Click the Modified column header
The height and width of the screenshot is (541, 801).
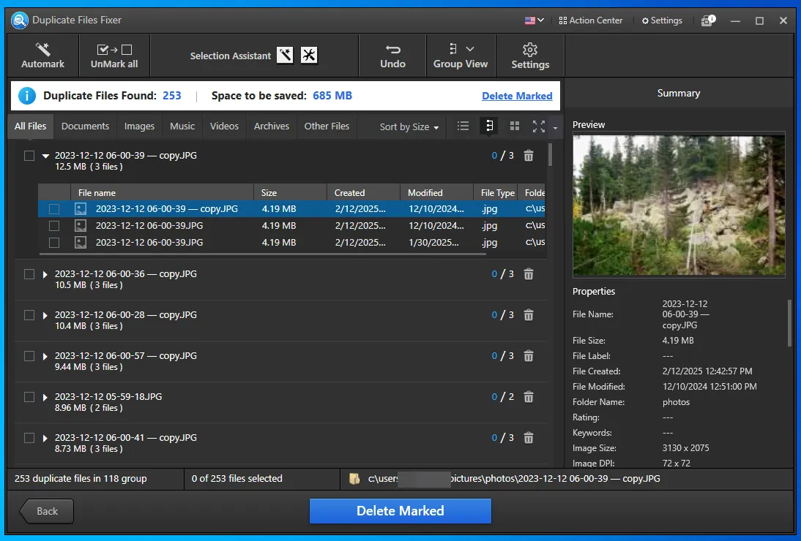pyautogui.click(x=437, y=193)
